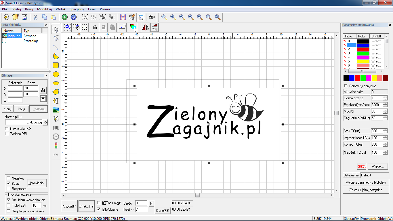Image resolution: width=393 pixels, height=221 pixels.
Task: Open the Specjalny menu
Action: 77,9
